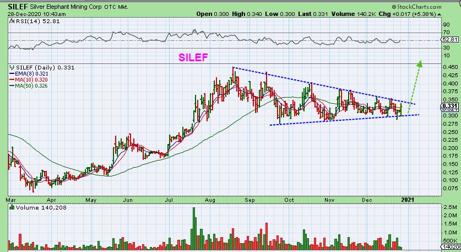Click the 2021 label on date axis
Viewport: 461px width, 252px height.
click(408, 200)
